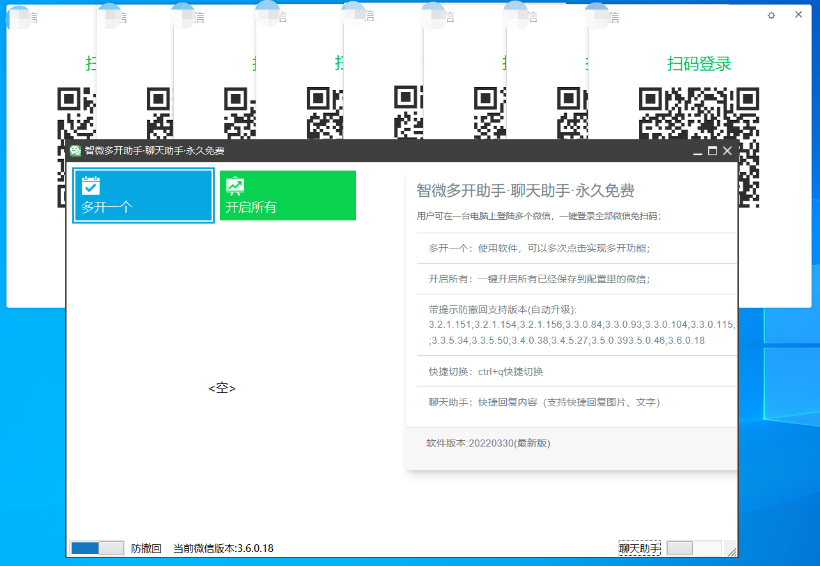Click 开启所有 to open all saved accounts
The height and width of the screenshot is (566, 820).
[x=288, y=195]
